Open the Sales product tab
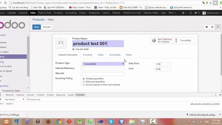 click(x=101, y=55)
